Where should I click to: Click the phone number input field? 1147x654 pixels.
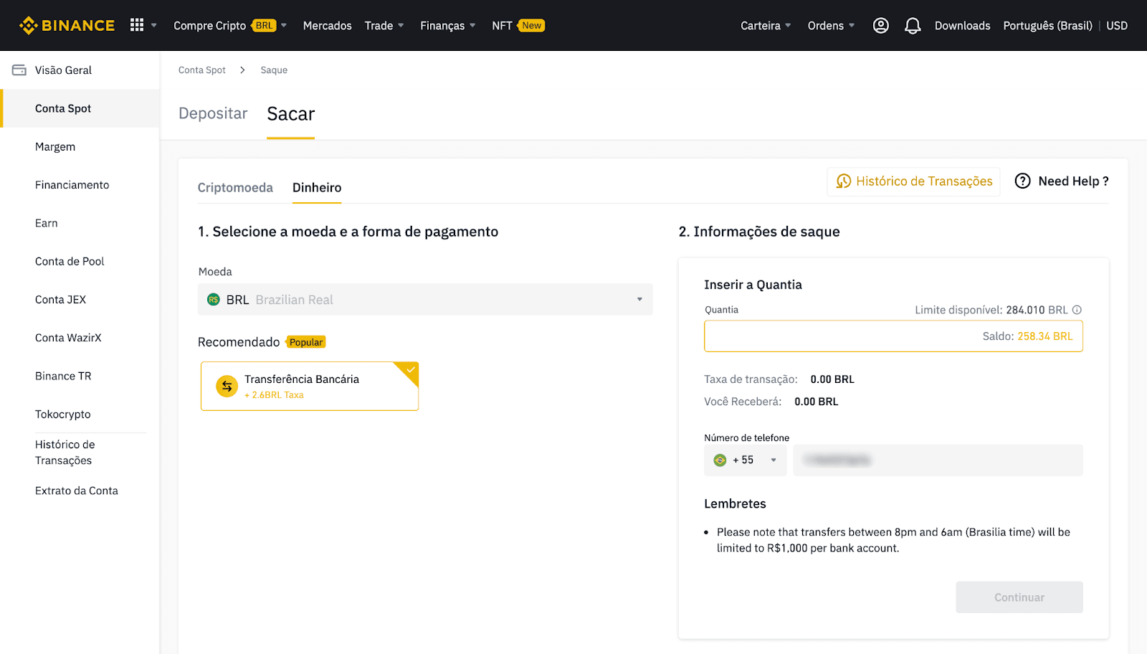pyautogui.click(x=938, y=460)
